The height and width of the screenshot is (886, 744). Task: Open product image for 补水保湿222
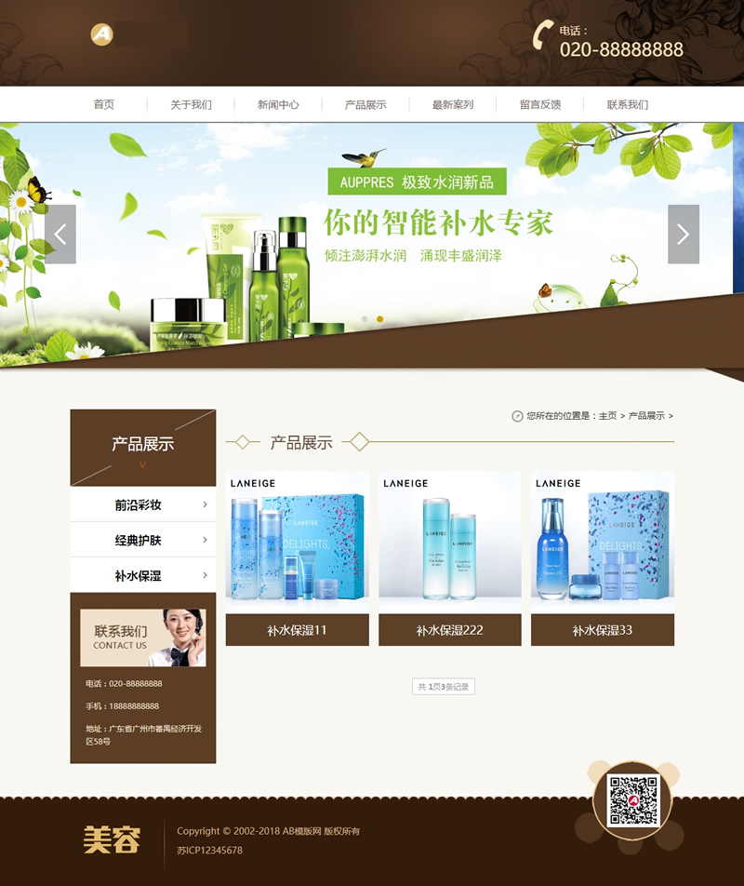[450, 543]
